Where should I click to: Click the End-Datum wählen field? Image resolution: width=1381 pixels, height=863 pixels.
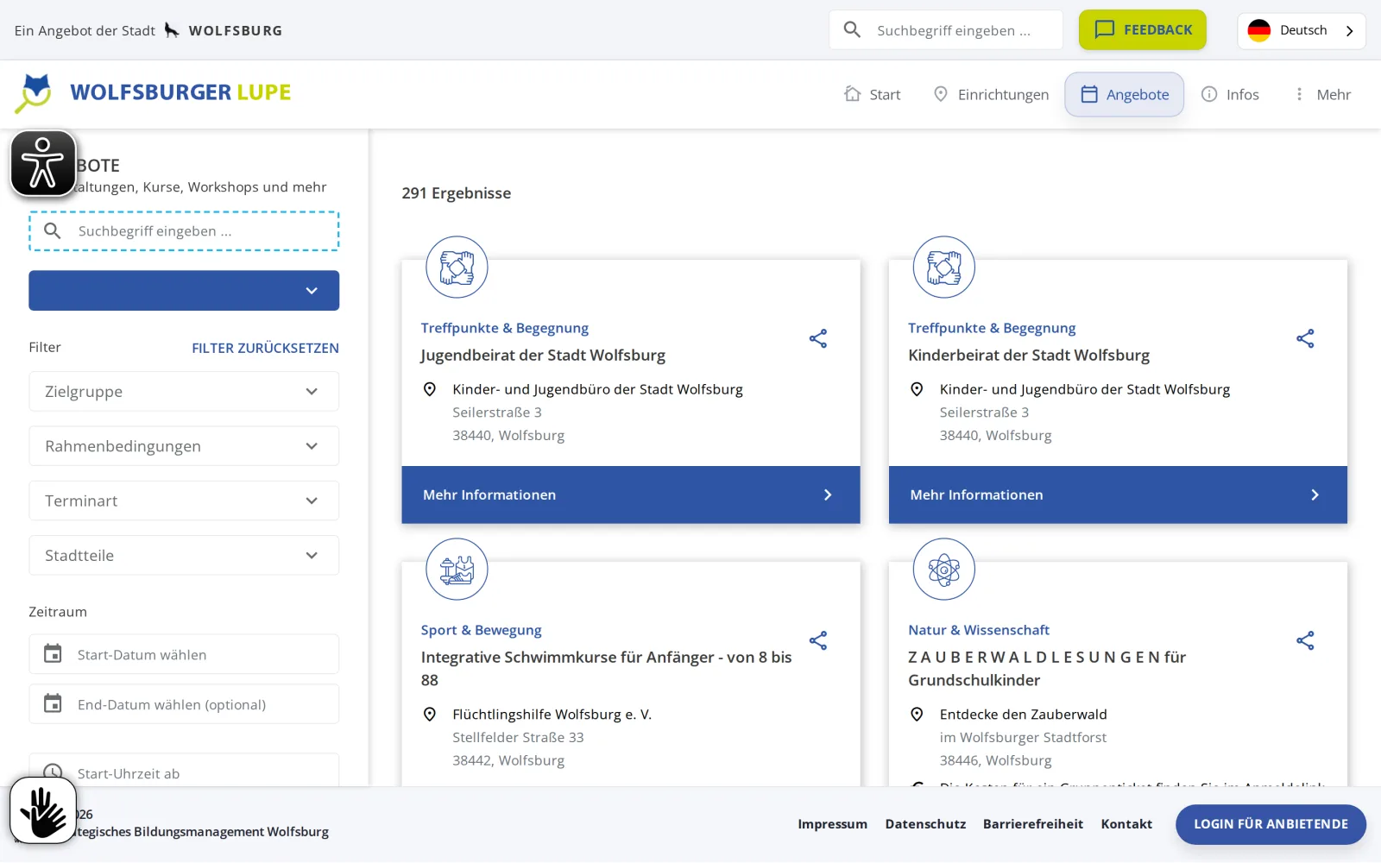(x=184, y=704)
